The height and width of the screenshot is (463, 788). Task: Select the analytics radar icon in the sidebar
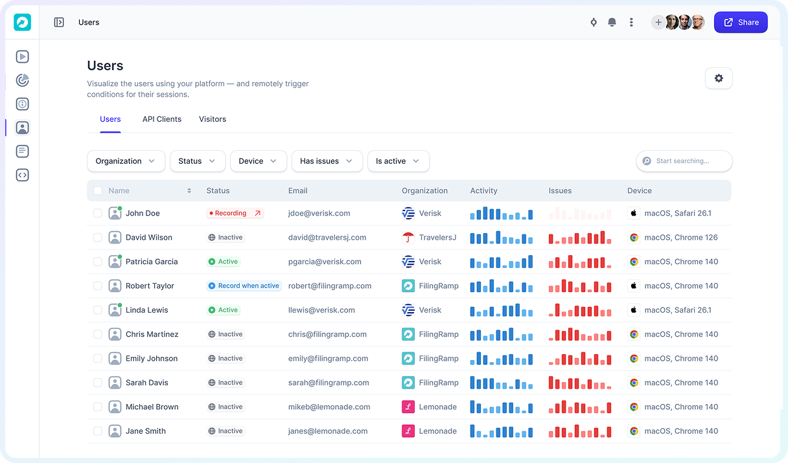coord(22,80)
